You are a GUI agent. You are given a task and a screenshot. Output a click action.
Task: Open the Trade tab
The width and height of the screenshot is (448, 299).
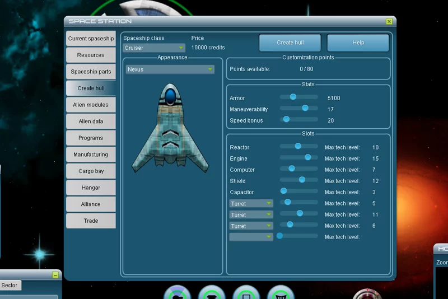(x=91, y=221)
